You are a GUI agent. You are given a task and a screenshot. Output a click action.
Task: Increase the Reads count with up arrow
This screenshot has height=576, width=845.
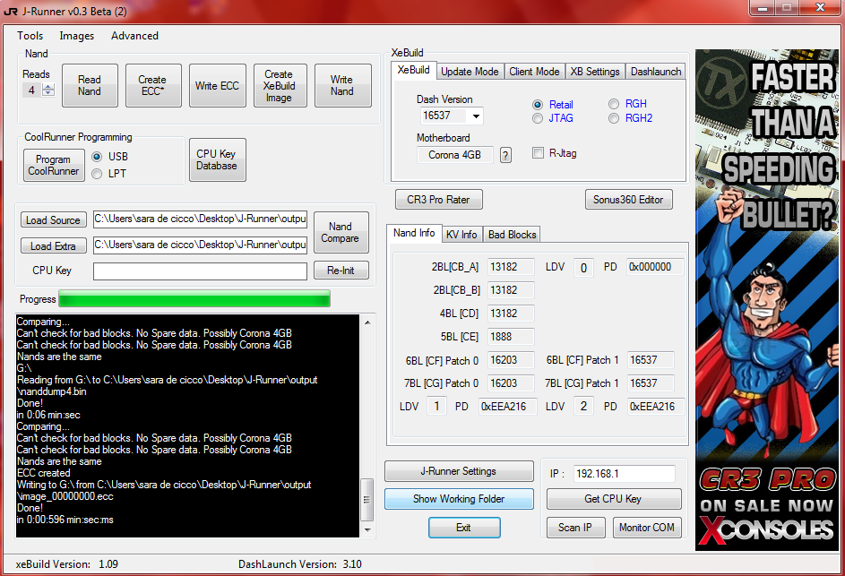[x=48, y=87]
